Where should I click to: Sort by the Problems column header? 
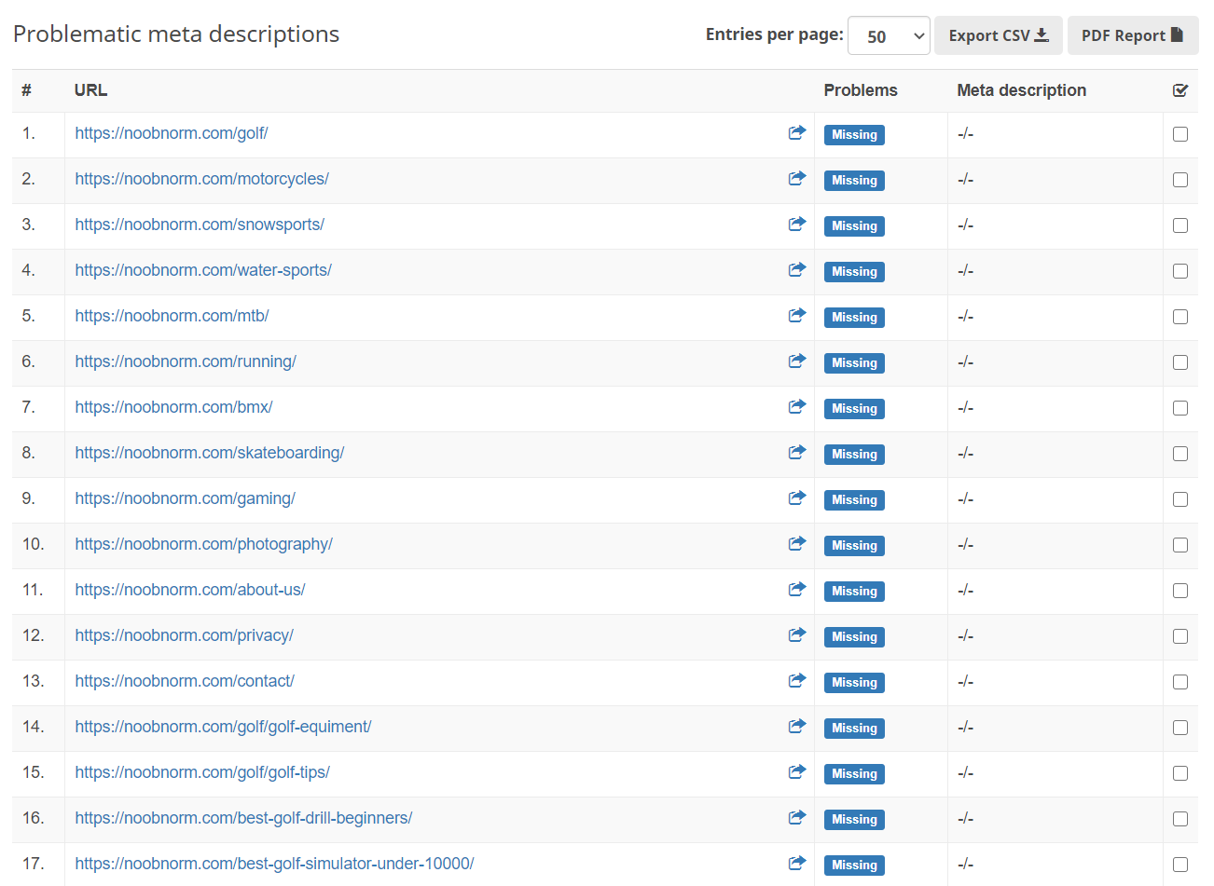(x=860, y=89)
